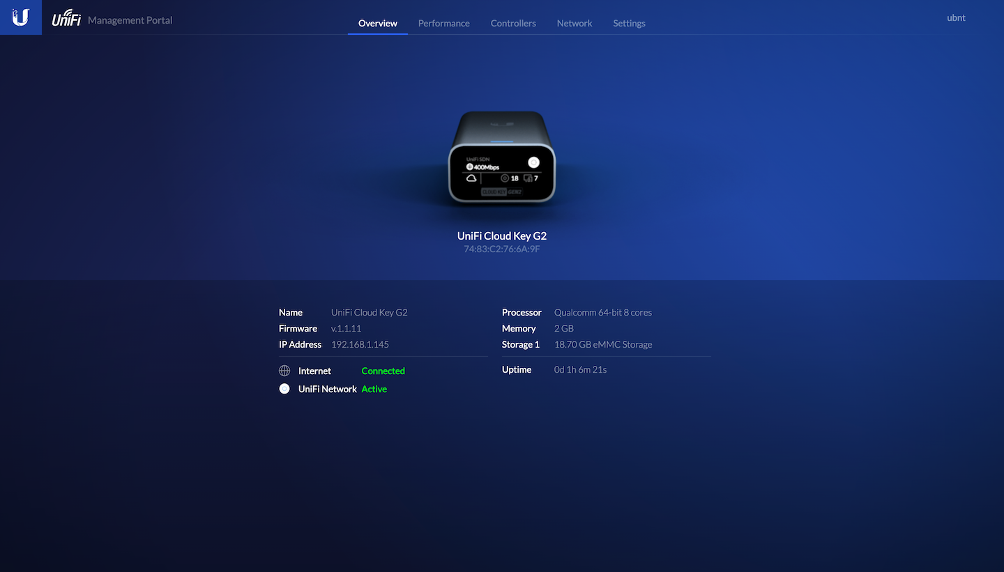Viewport: 1004px width, 572px height.
Task: Click the IP Address label
Action: pos(300,344)
